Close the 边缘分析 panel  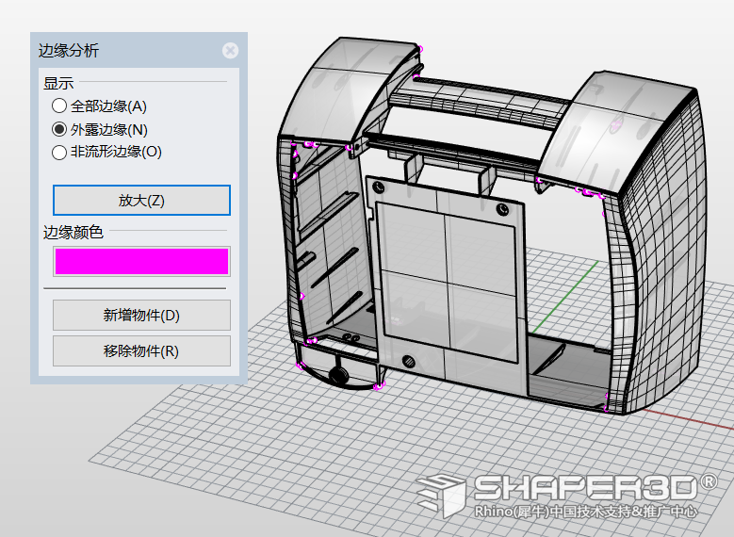(230, 50)
